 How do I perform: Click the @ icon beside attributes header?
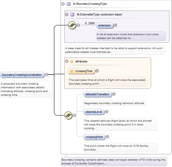[72, 61]
